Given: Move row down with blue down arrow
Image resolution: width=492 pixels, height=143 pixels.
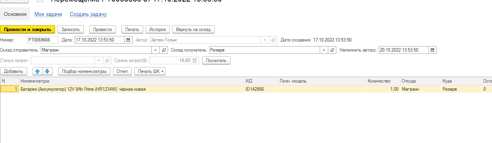Looking at the screenshot, I should [x=47, y=71].
